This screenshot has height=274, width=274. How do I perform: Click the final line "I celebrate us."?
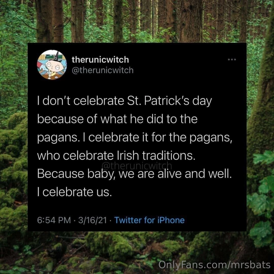click(x=74, y=192)
